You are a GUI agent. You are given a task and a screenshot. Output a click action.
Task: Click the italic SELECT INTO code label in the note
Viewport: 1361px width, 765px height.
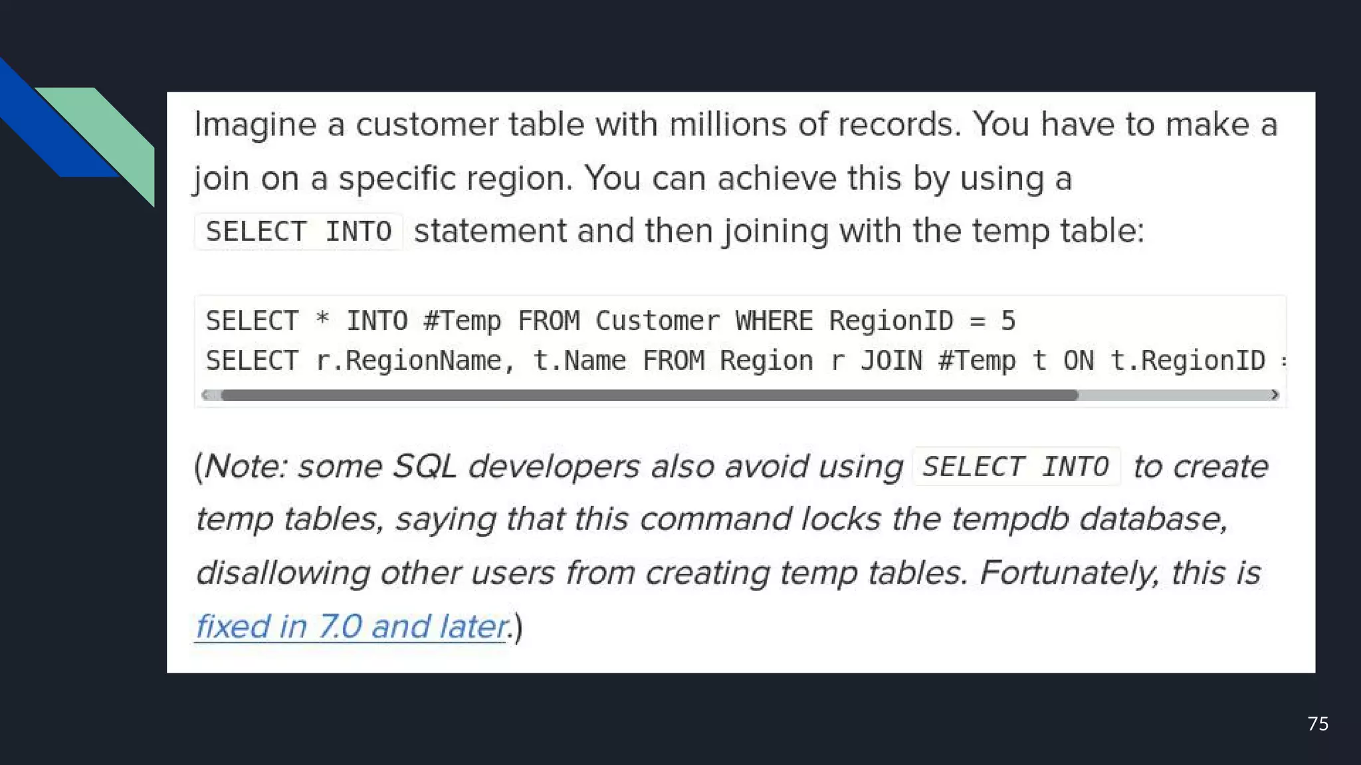click(x=1016, y=467)
